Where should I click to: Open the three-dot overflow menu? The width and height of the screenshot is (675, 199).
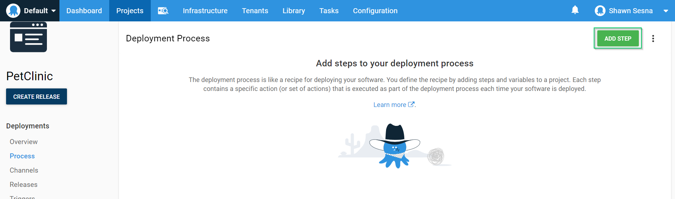(x=653, y=39)
